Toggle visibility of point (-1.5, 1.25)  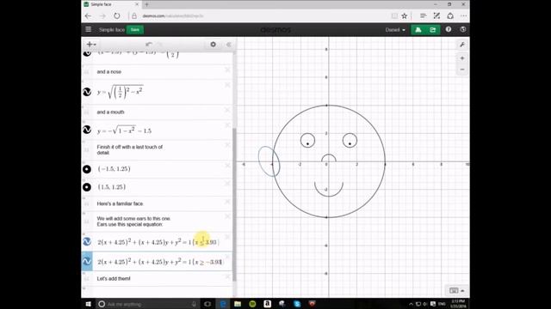tap(87, 169)
